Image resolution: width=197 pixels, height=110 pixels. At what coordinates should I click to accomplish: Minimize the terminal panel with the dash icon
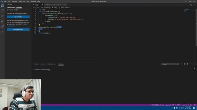tap(191, 64)
